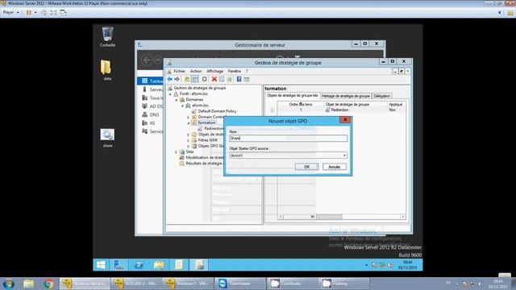Click the blue help toolbar icon
This screenshot has height=290, width=516.
239,79
